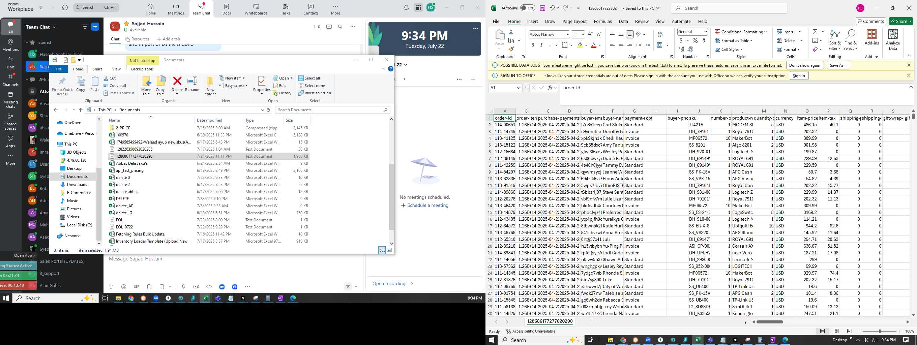Open Conditional Formatting dropdown

pos(740,32)
